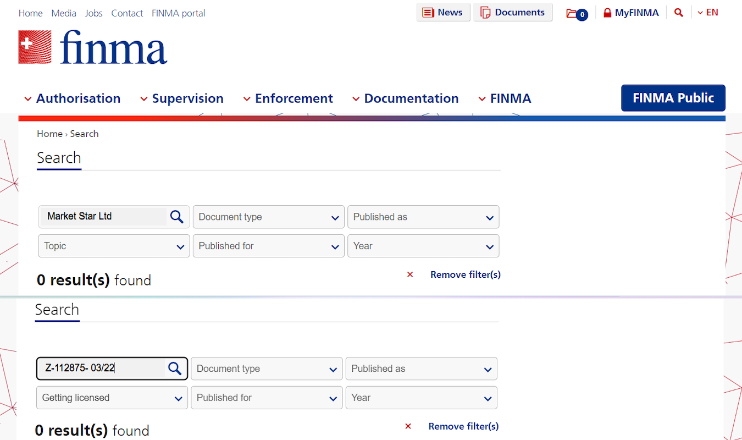Open the Contact link
The image size is (742, 440).
[x=127, y=13]
